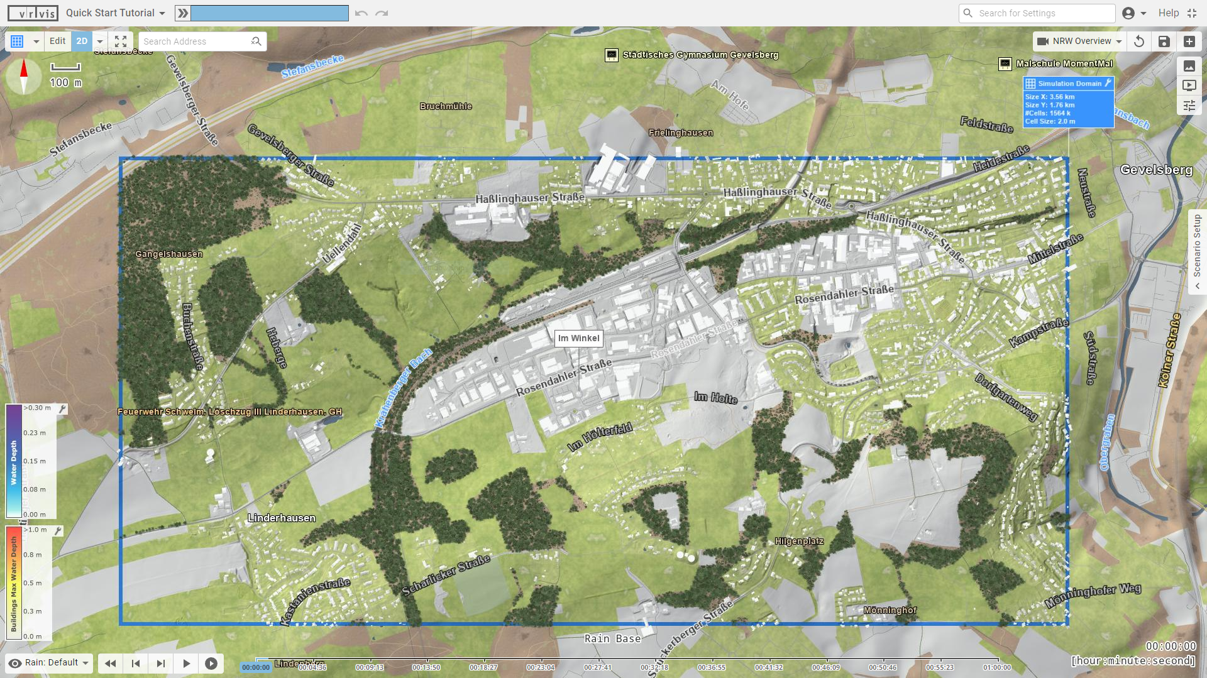Click the Help menu item
This screenshot has width=1207, height=678.
(x=1169, y=13)
